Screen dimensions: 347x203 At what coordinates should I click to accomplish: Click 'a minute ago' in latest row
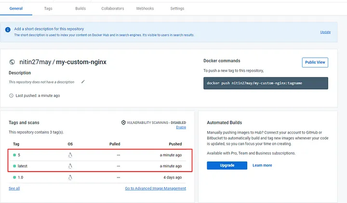[x=171, y=166]
